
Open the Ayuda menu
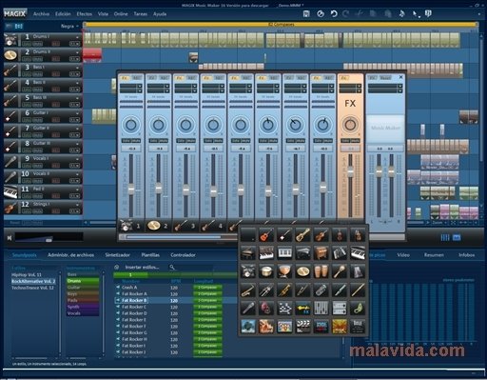pyautogui.click(x=160, y=14)
